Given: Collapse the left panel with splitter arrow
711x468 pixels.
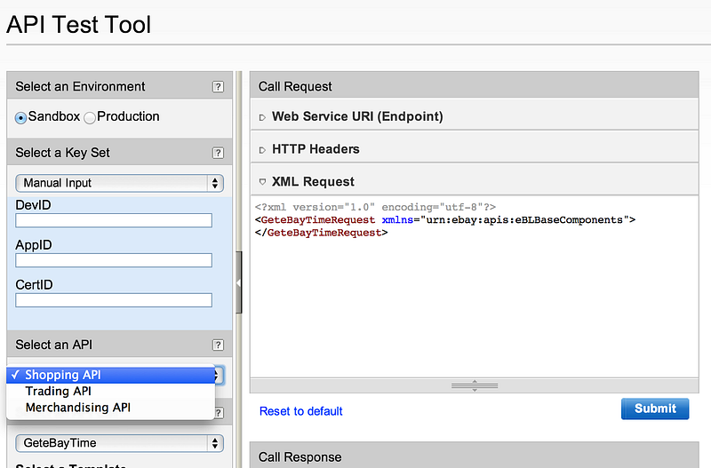Looking at the screenshot, I should point(238,282).
